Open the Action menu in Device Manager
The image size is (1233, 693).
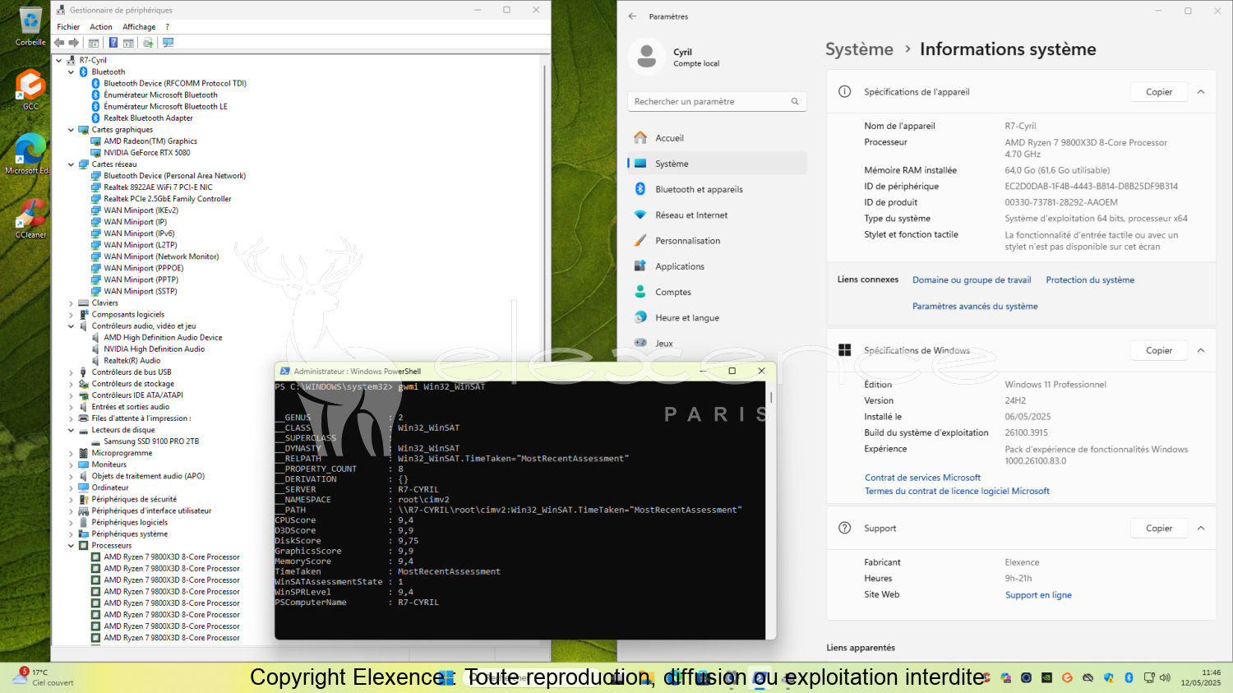101,27
